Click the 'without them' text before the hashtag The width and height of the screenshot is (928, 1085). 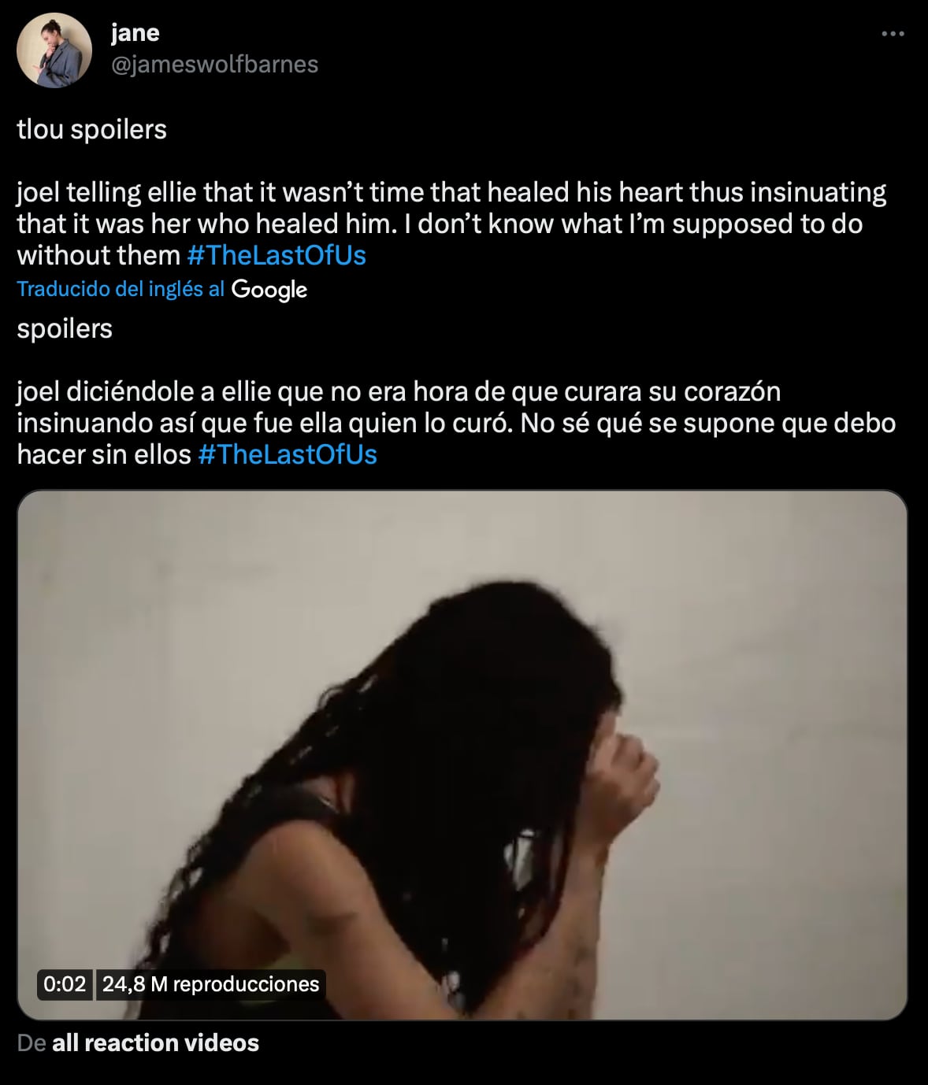tap(99, 255)
